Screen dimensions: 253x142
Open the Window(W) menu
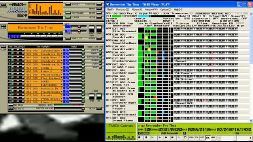(151, 9)
